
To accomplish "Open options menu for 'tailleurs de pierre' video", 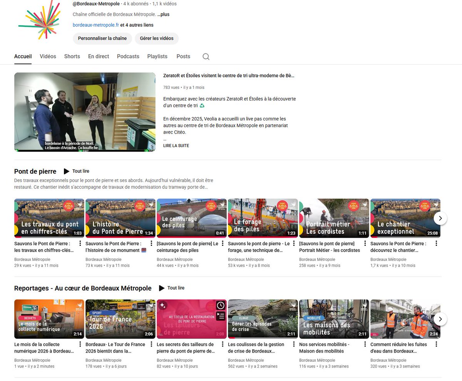I will click(x=223, y=344).
